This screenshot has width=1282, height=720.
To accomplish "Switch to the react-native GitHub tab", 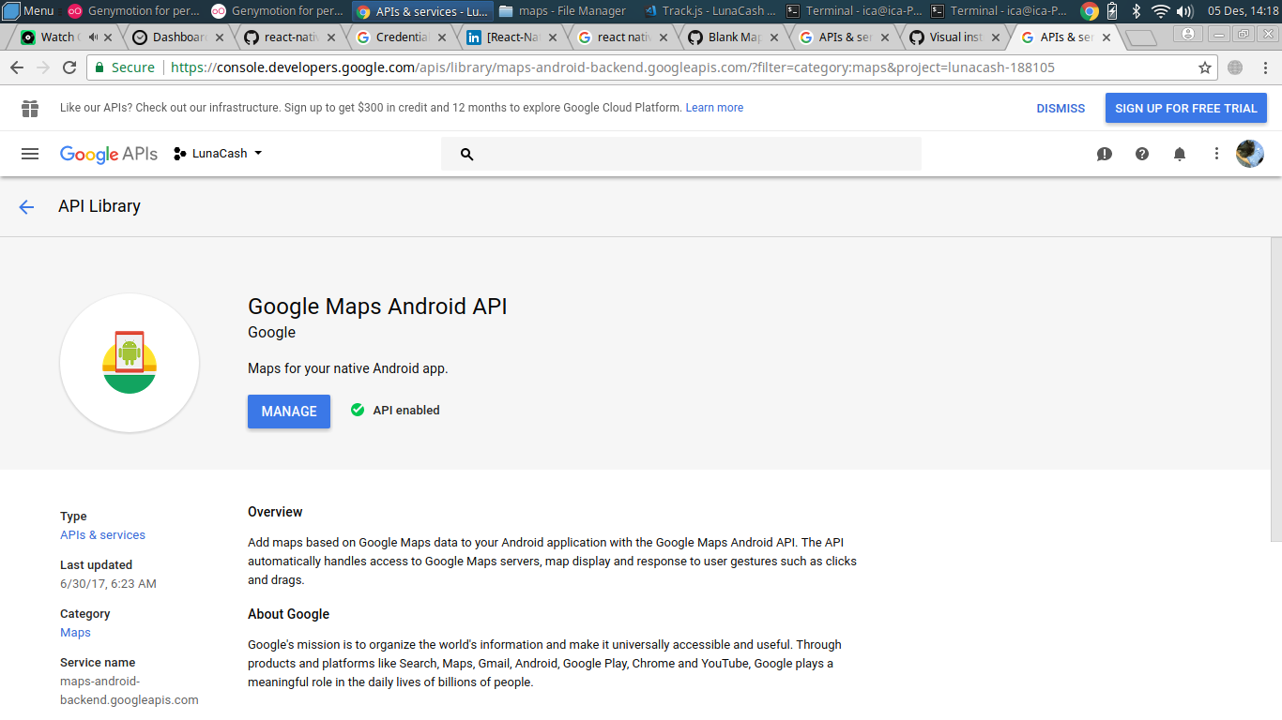I will [289, 37].
